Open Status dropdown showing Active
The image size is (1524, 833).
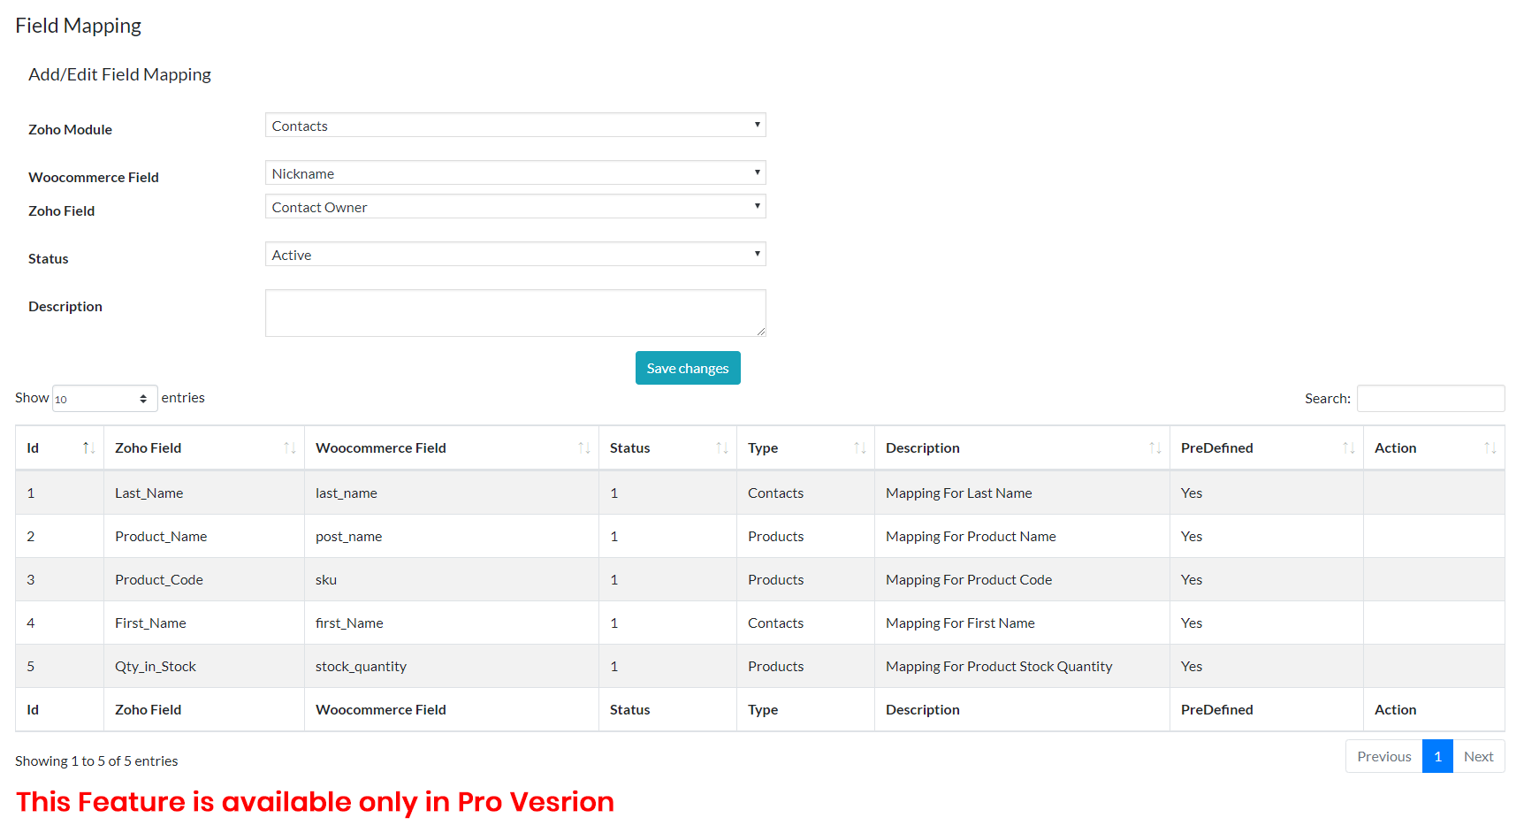pos(515,254)
